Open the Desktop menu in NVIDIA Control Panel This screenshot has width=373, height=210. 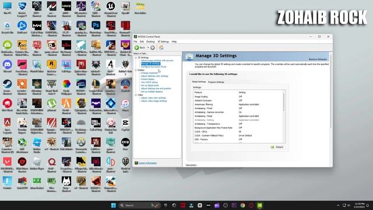(x=150, y=41)
